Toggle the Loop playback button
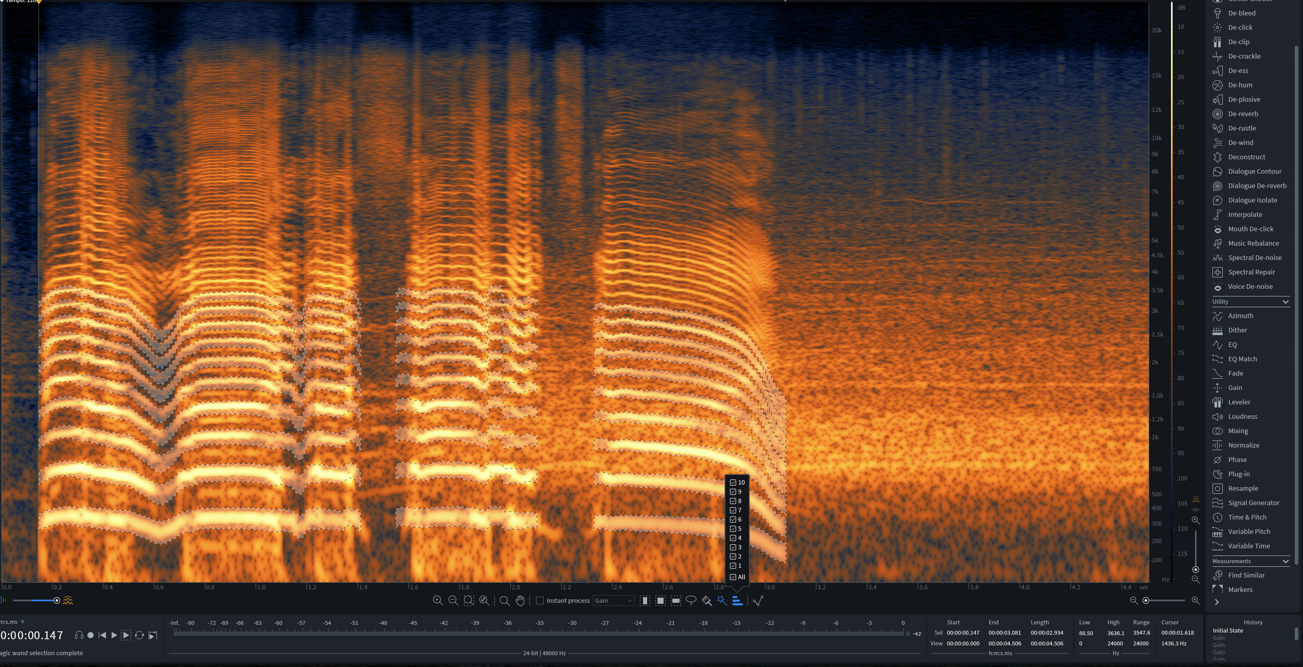 pos(140,635)
